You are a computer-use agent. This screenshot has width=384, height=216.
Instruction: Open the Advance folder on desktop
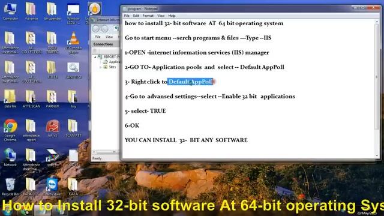pyautogui.click(x=31, y=12)
